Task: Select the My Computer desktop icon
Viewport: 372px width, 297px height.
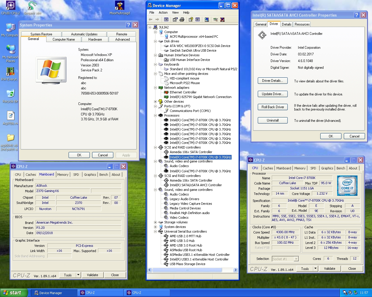Action: pos(10,30)
